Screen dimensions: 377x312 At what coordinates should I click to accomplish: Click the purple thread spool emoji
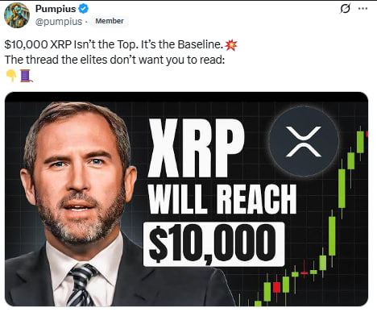pos(26,76)
